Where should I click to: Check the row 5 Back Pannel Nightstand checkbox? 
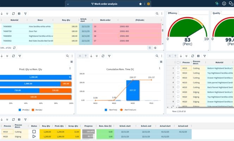[x=178, y=87]
